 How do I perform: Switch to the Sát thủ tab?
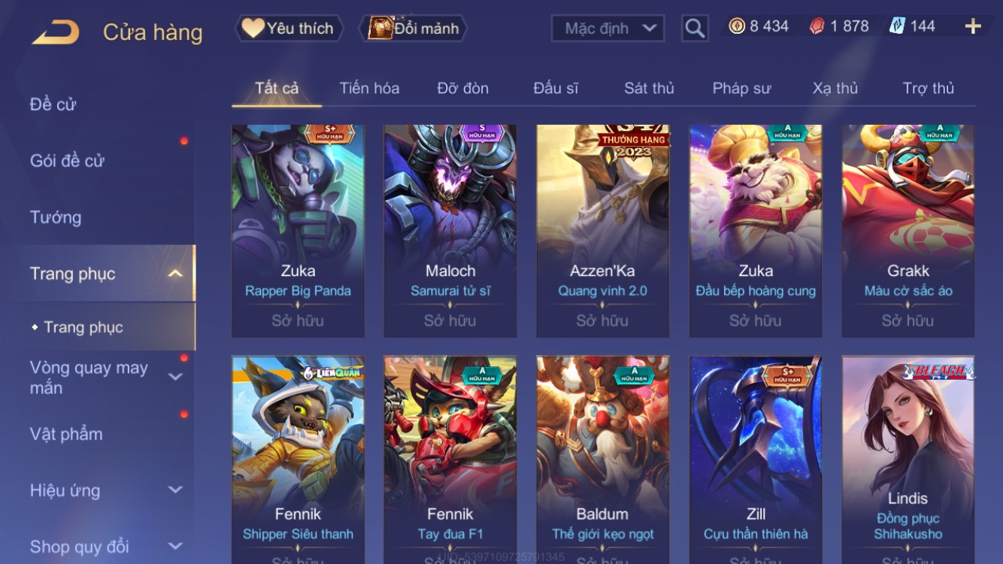click(649, 88)
